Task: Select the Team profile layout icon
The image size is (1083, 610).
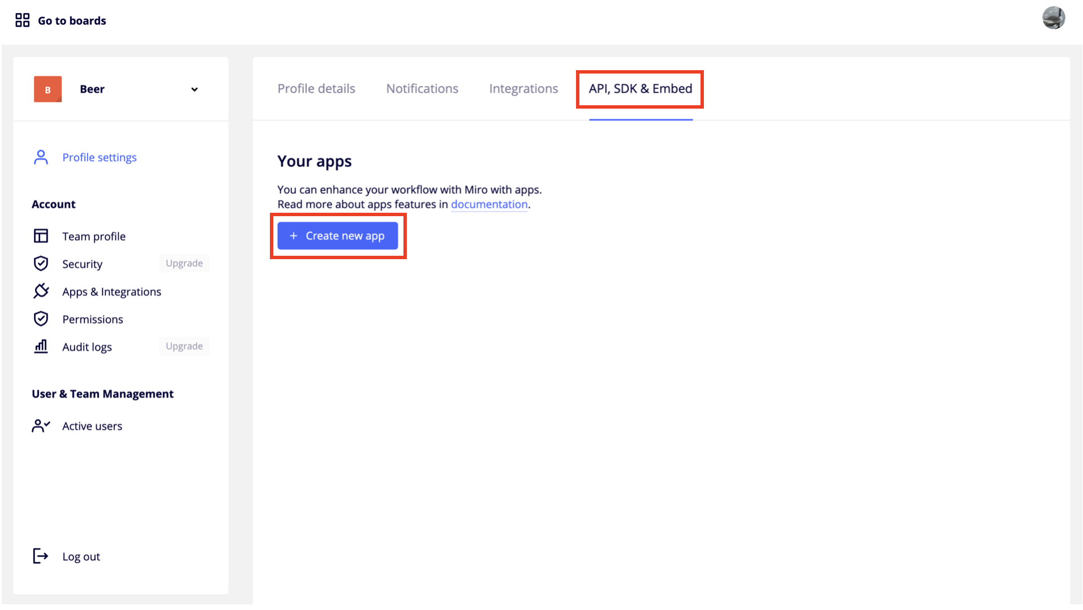Action: tap(41, 236)
